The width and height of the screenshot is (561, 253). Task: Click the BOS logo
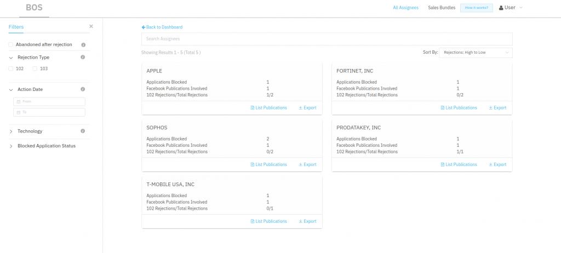(35, 8)
